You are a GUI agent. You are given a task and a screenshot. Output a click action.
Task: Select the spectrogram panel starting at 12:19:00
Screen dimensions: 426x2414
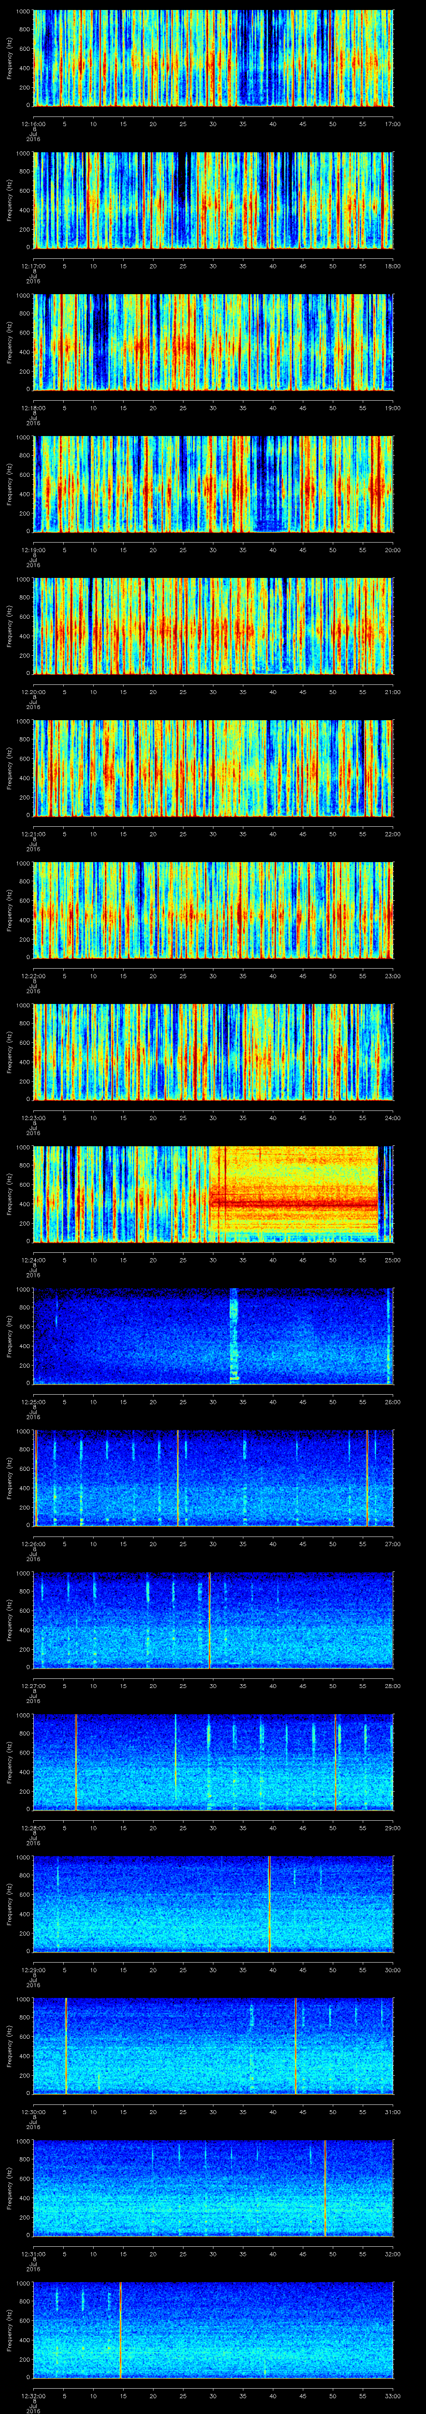point(213,484)
